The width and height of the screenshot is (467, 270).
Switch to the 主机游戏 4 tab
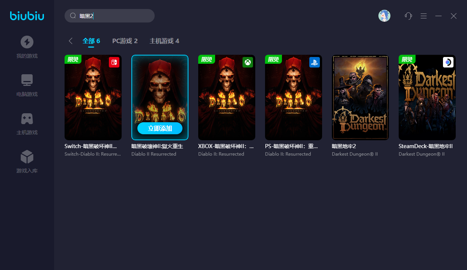[164, 41]
